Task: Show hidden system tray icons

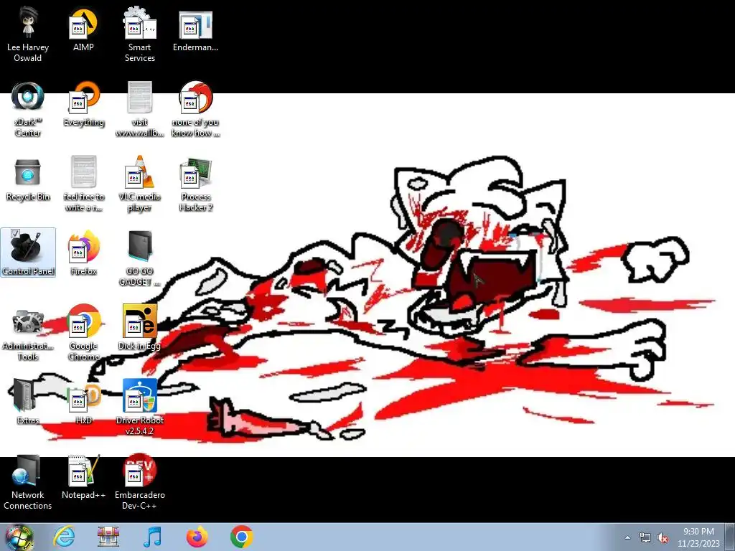Action: tap(627, 537)
